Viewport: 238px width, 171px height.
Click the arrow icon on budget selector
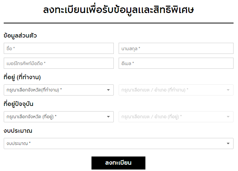click(x=228, y=143)
